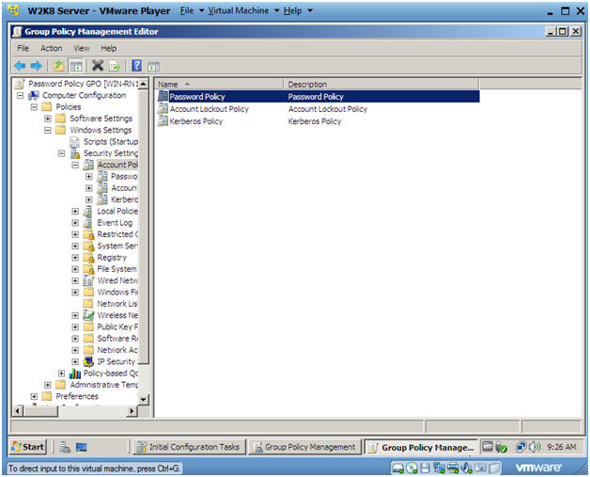Click the Delete X toolbar icon
Screen dimensions: 590x477
pos(98,66)
